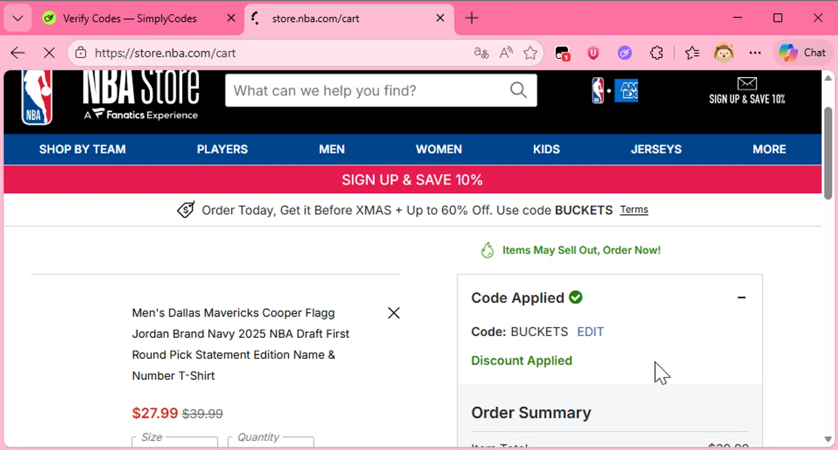The image size is (838, 450).
Task: Click the price tag promo icon
Action: pos(186,210)
